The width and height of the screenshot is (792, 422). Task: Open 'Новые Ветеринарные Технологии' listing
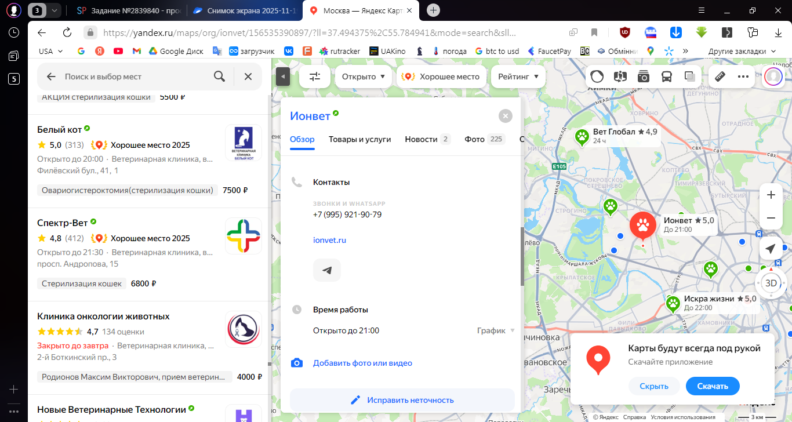[111, 410]
